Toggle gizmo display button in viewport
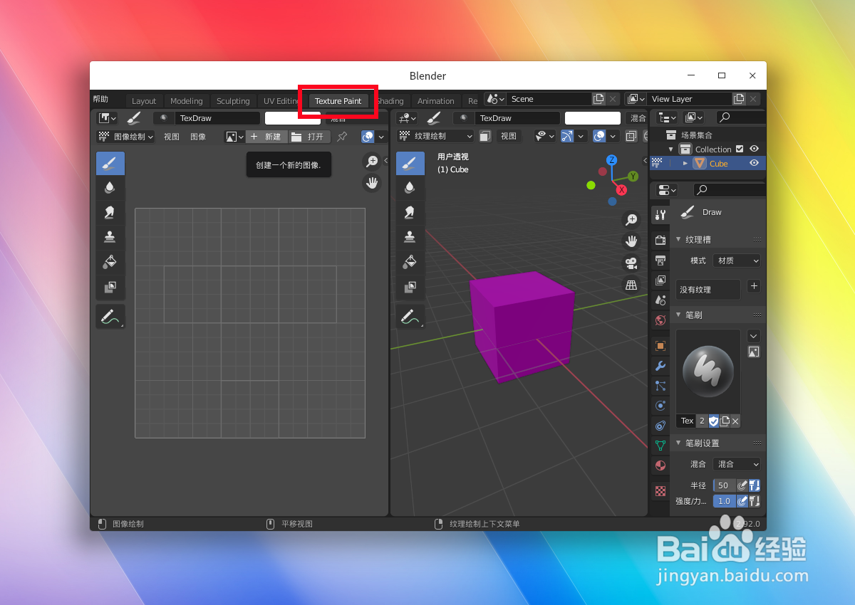 567,136
